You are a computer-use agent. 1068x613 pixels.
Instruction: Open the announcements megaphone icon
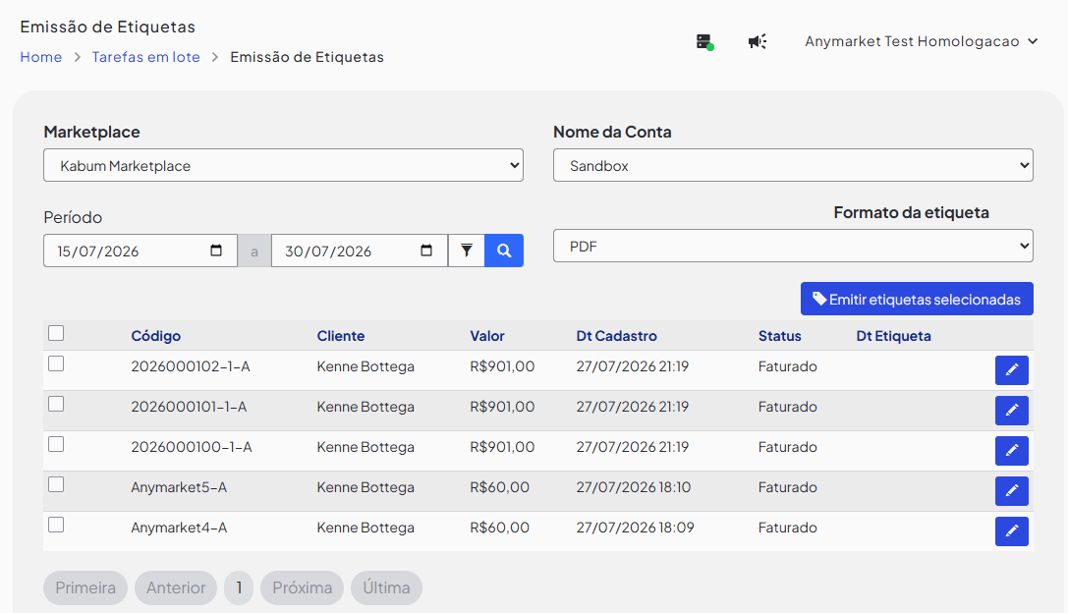point(757,41)
